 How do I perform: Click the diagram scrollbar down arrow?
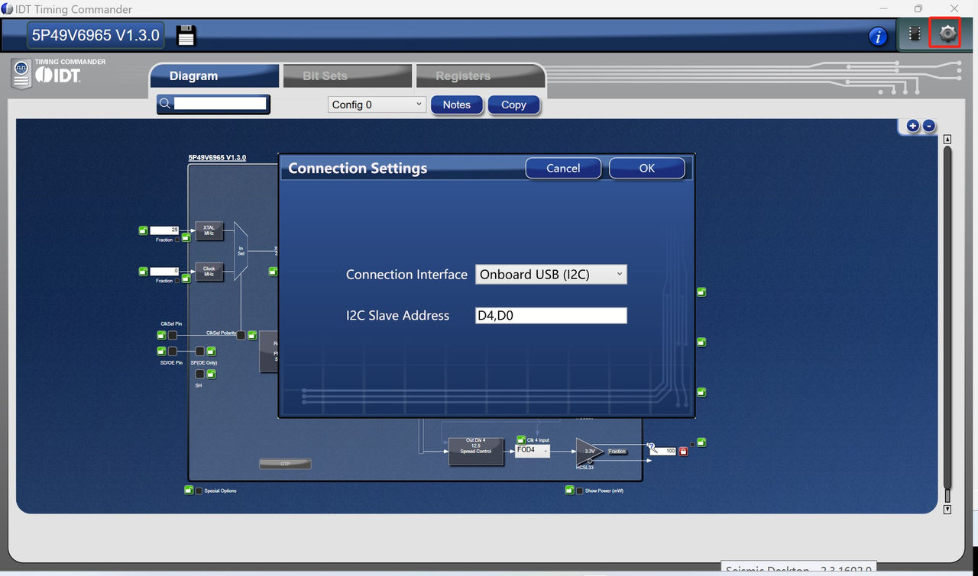pos(947,510)
